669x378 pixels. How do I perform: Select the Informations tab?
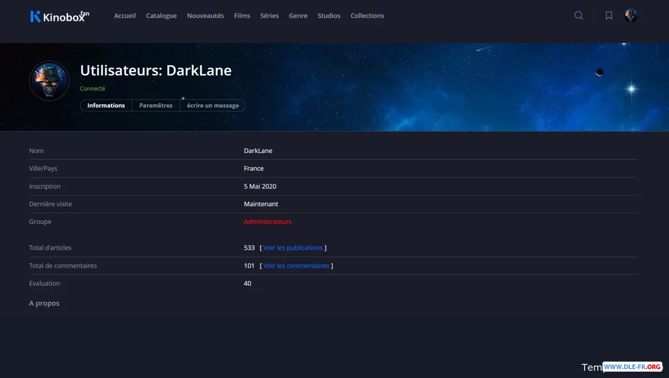tap(106, 105)
